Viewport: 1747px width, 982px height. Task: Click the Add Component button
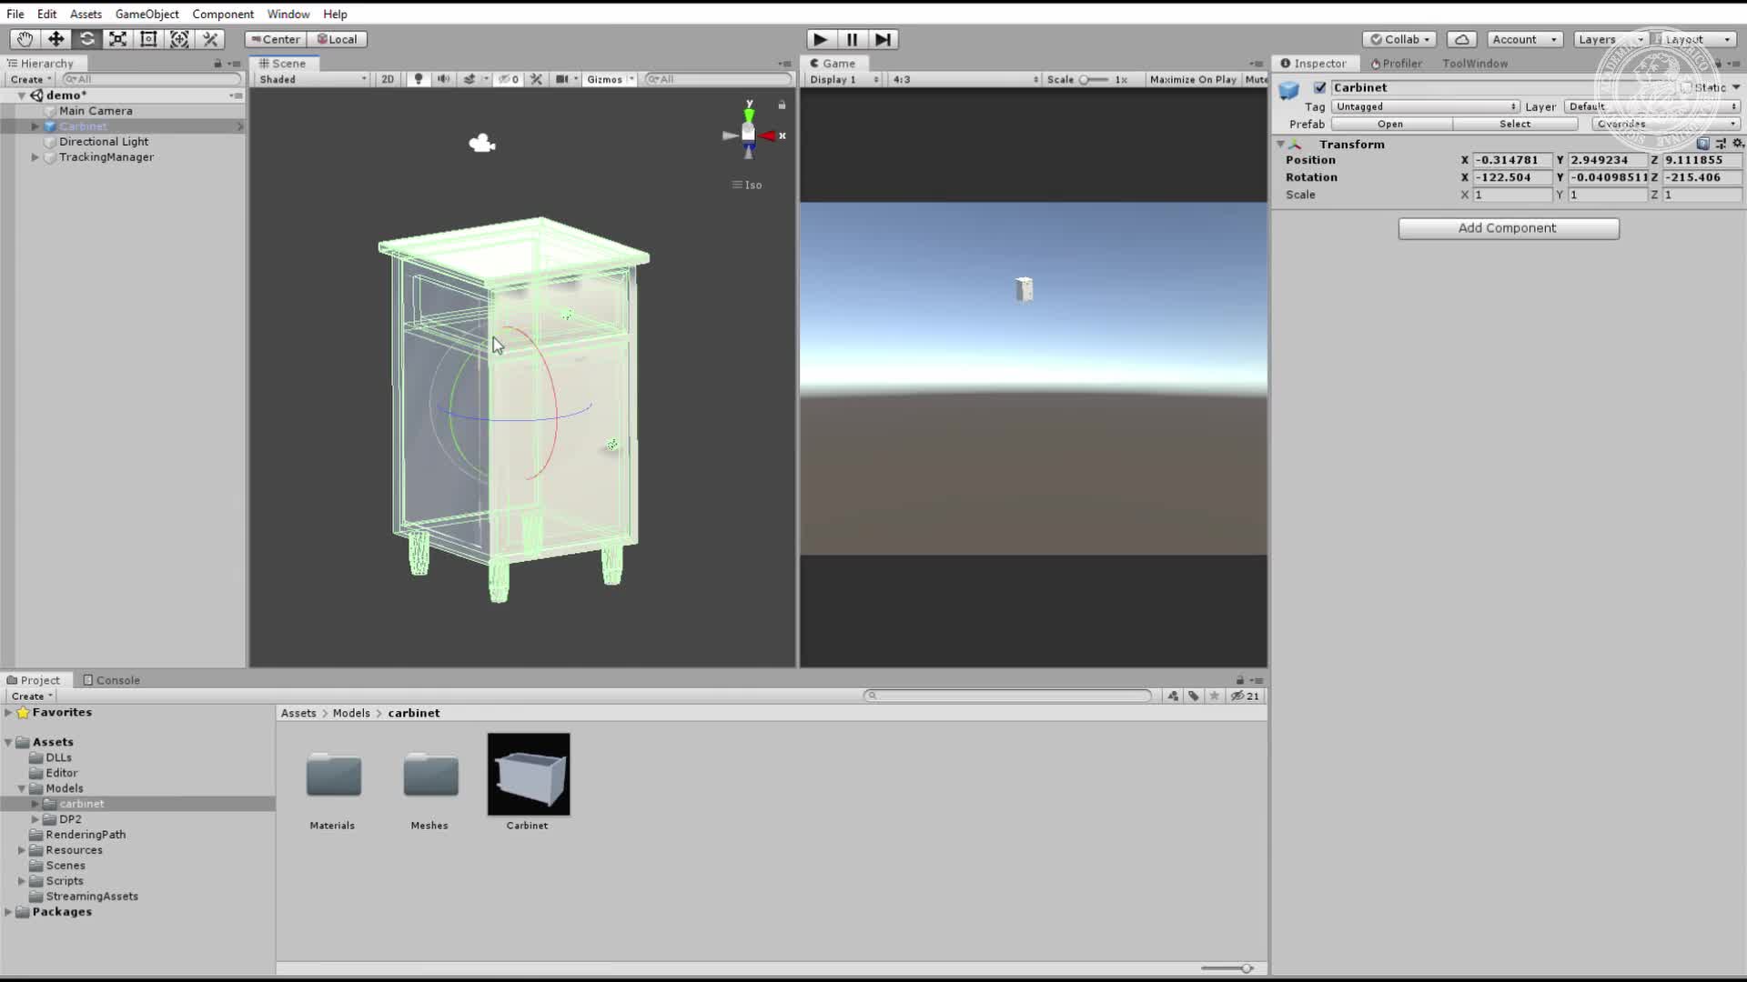(x=1508, y=227)
